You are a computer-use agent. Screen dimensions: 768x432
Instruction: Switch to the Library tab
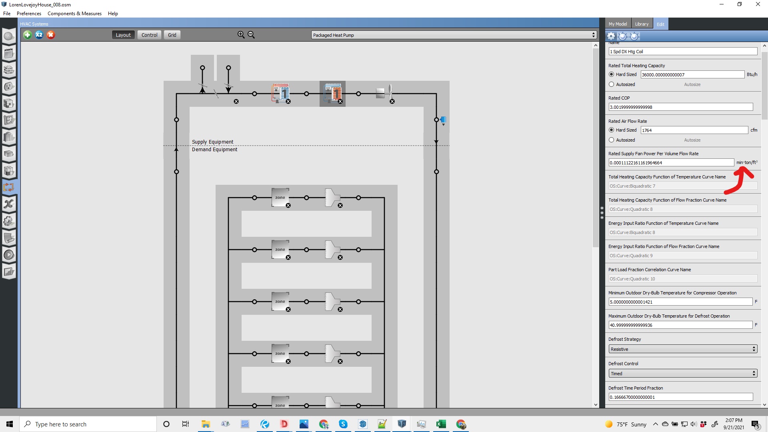[x=642, y=24]
